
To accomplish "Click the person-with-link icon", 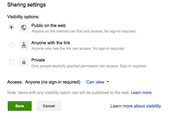I will pyautogui.click(x=24, y=45).
